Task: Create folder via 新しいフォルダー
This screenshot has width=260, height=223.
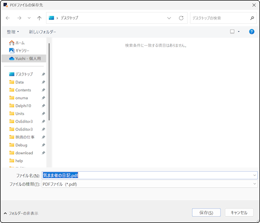Action: [43, 32]
